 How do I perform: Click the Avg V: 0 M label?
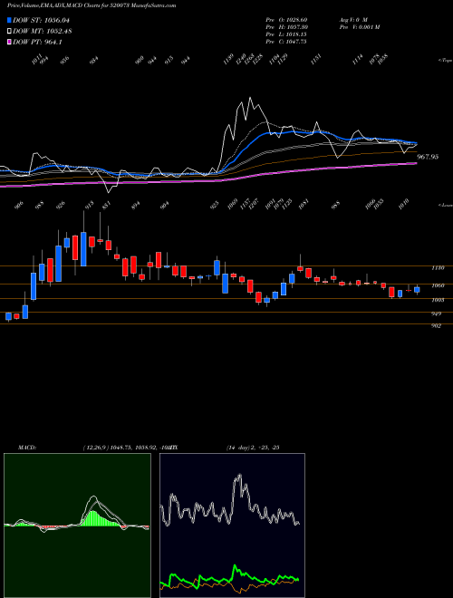(353, 19)
